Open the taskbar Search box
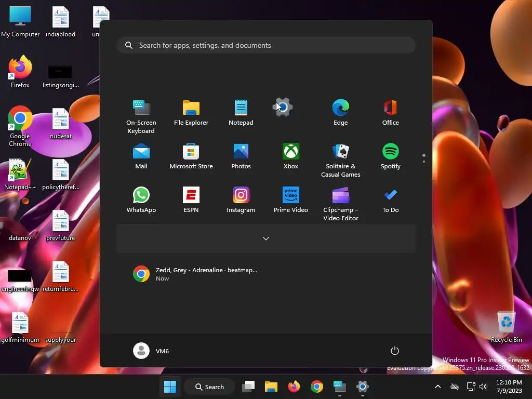The height and width of the screenshot is (399, 532). tap(209, 387)
